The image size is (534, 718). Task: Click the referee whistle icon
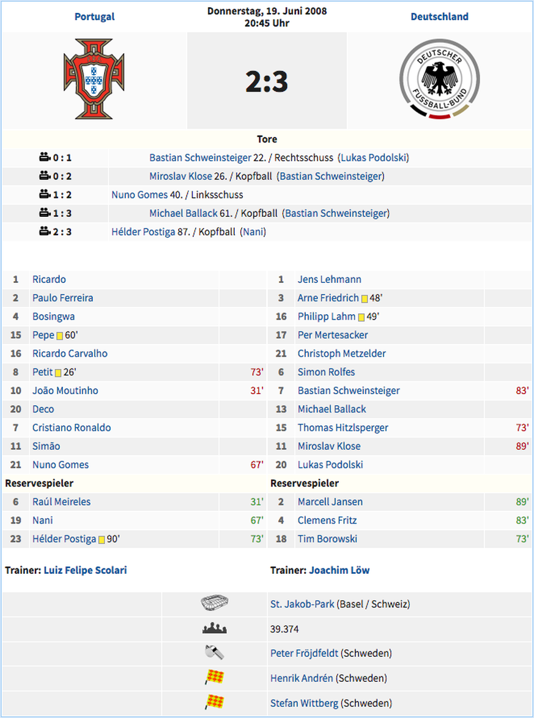point(215,653)
